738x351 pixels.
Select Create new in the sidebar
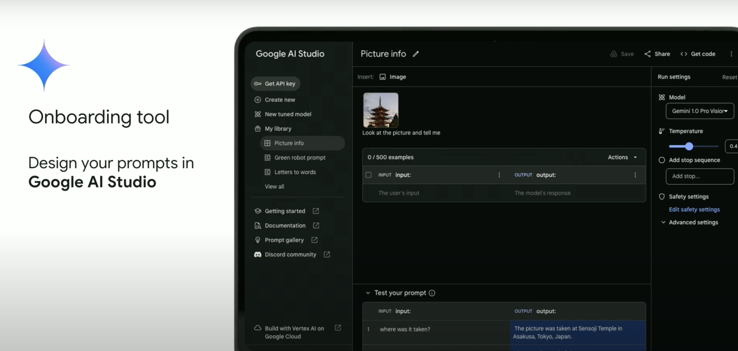click(x=280, y=100)
